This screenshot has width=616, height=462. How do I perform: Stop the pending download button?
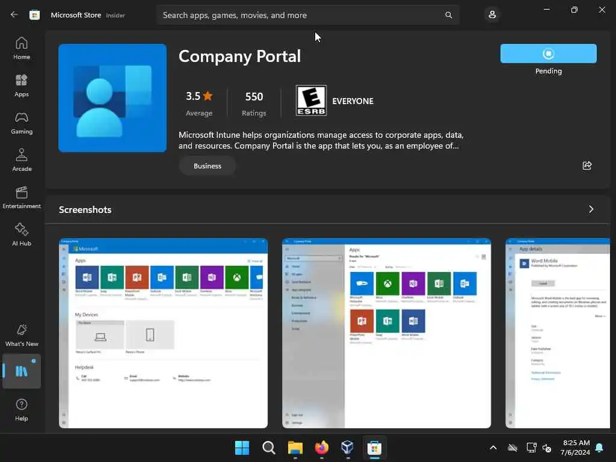(549, 54)
